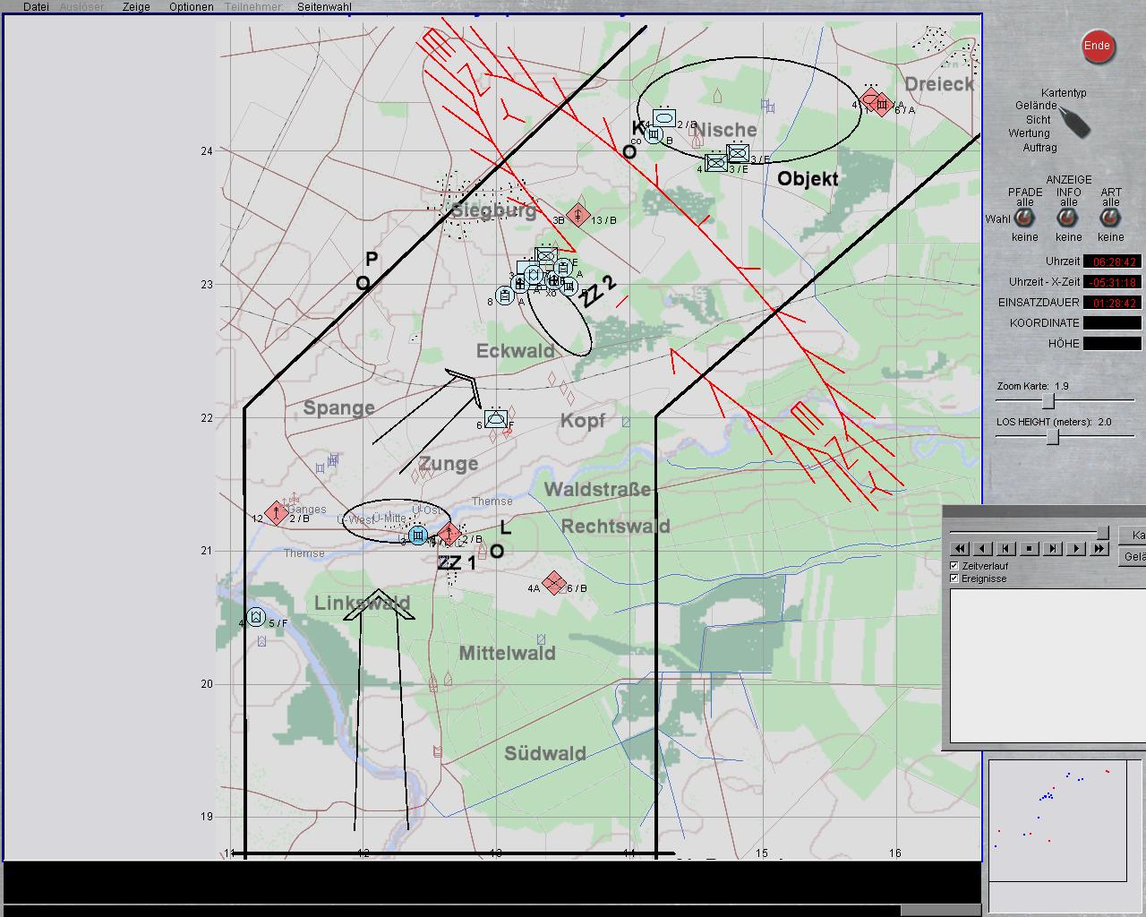Step to next frame button
The height and width of the screenshot is (917, 1146).
pyautogui.click(x=1053, y=549)
